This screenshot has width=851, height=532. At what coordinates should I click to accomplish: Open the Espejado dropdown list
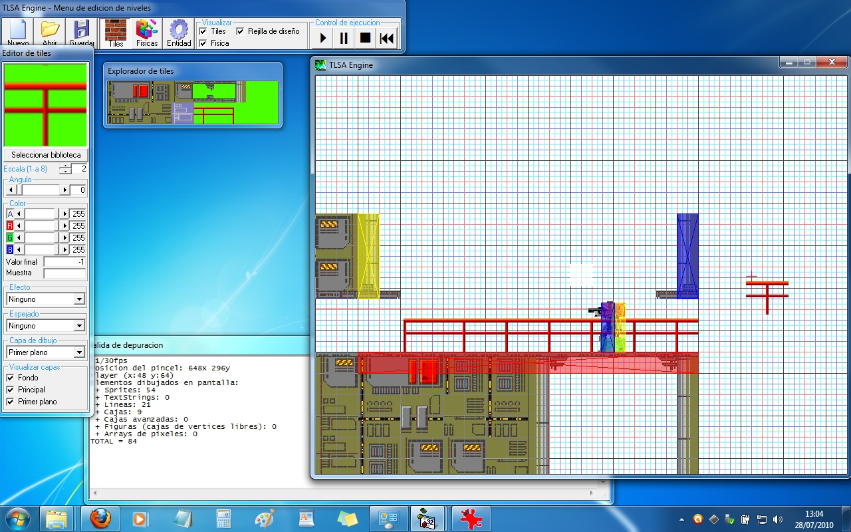point(79,326)
